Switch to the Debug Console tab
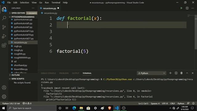The width and height of the screenshot is (197, 111). pyautogui.click(x=48, y=73)
